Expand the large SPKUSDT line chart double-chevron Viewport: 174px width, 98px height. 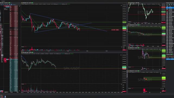(121, 55)
